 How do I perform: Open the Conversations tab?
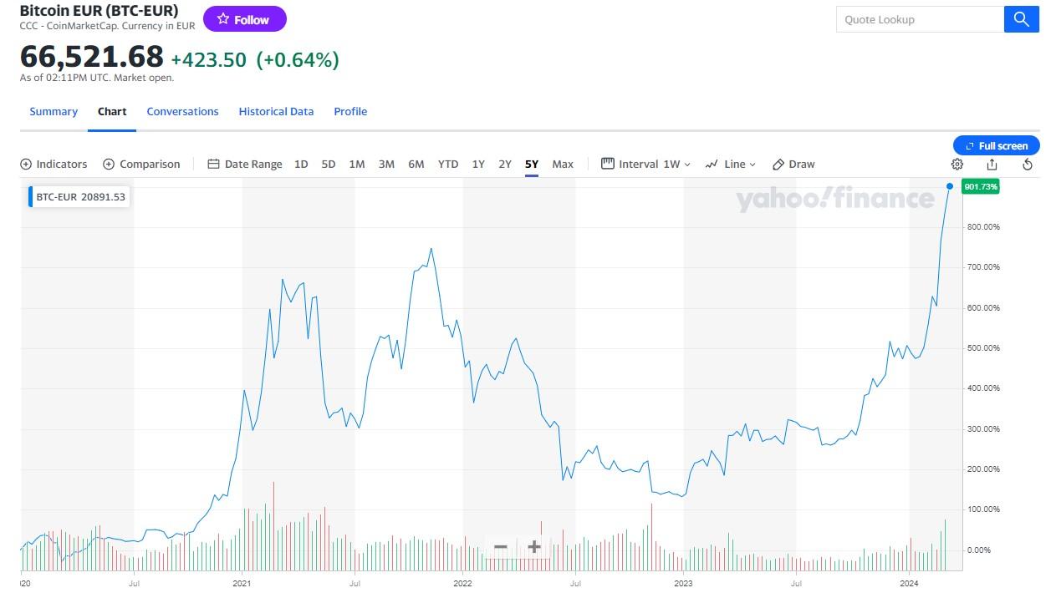tap(182, 112)
